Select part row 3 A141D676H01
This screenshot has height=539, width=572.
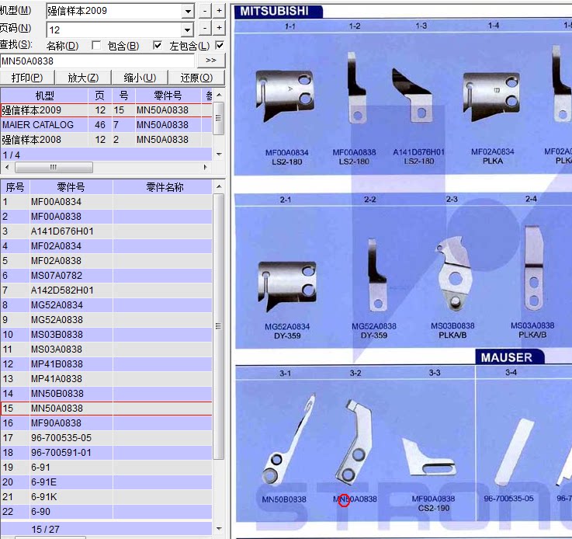pyautogui.click(x=106, y=231)
